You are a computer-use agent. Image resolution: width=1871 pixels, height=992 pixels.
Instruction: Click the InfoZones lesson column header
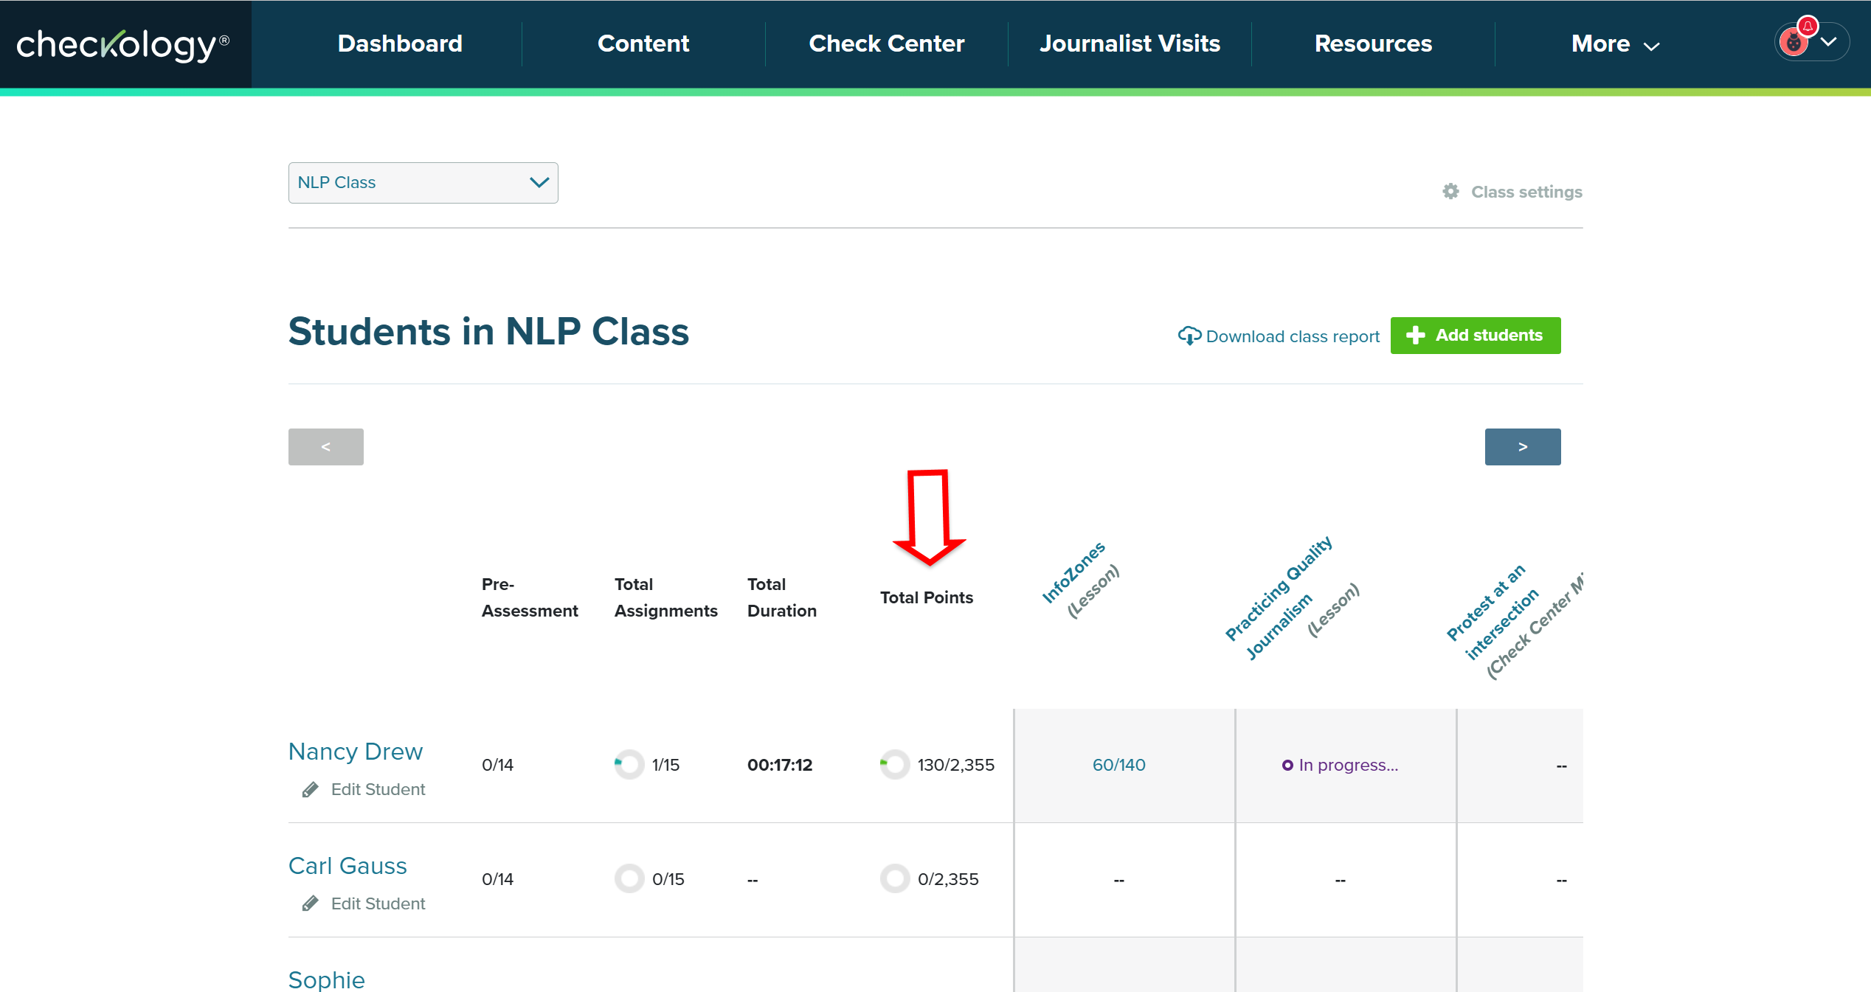(1074, 573)
